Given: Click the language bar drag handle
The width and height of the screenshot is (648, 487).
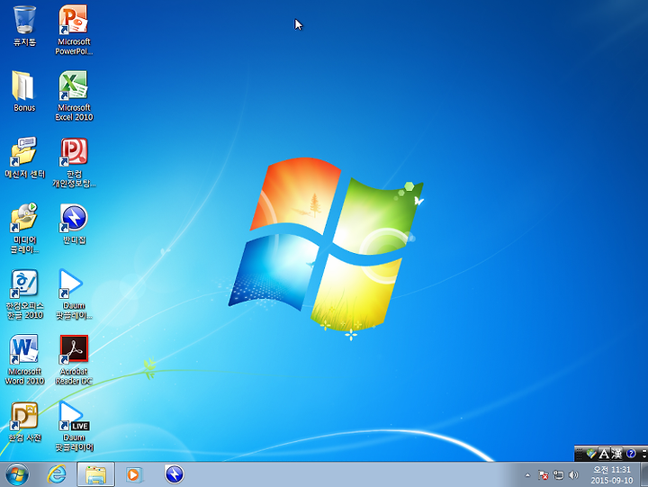Looking at the screenshot, I should coord(580,454).
